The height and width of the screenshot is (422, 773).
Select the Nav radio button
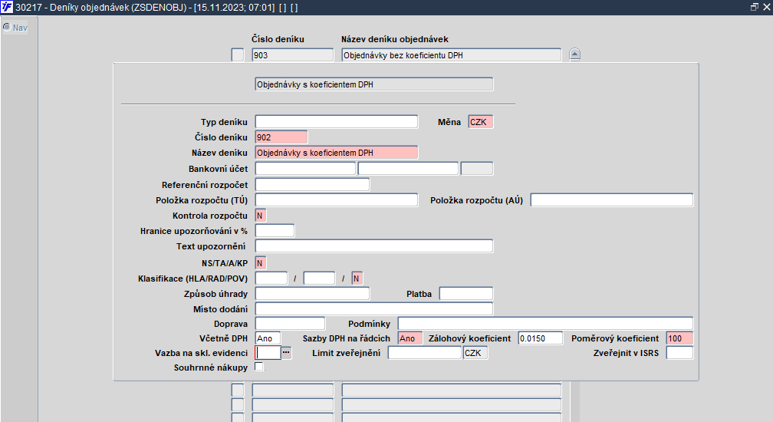click(7, 27)
